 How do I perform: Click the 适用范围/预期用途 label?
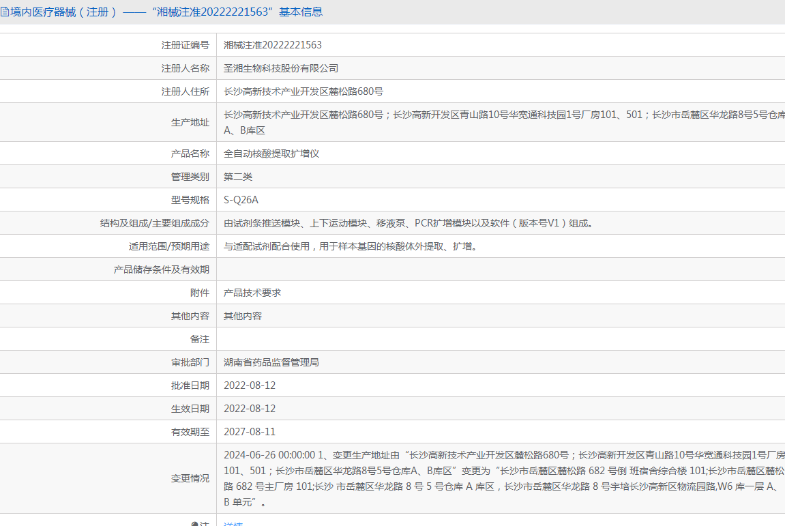[169, 246]
